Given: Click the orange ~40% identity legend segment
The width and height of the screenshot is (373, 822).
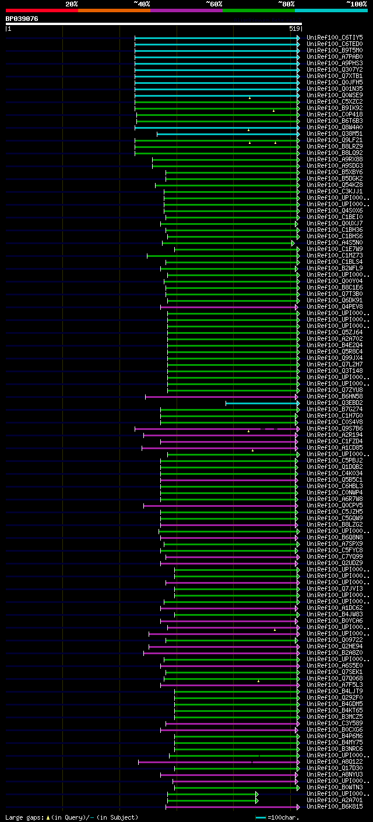Looking at the screenshot, I should tap(114, 10).
